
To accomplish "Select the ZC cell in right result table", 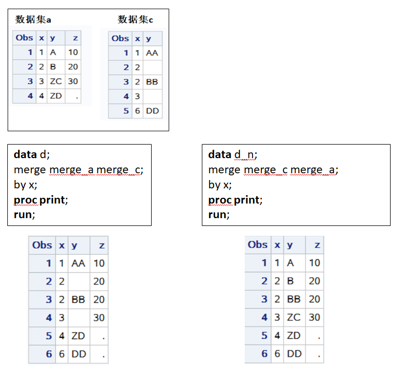I will [x=294, y=317].
